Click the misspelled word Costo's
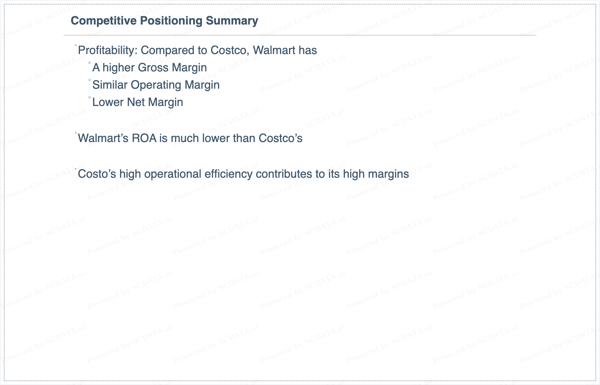Image resolution: width=600 pixels, height=385 pixels. pyautogui.click(x=97, y=174)
